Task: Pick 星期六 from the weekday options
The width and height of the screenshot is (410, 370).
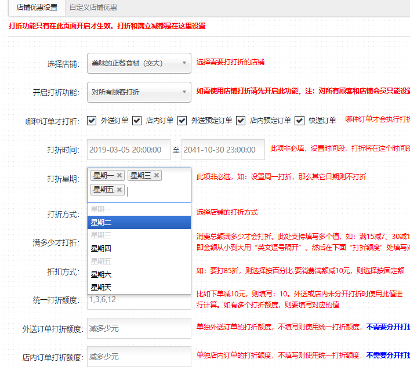Action: tap(139, 274)
